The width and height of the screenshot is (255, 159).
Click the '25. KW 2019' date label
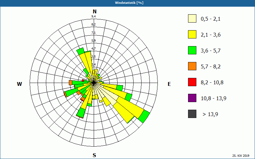tap(241, 156)
